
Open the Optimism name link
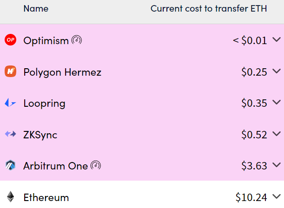click(46, 41)
